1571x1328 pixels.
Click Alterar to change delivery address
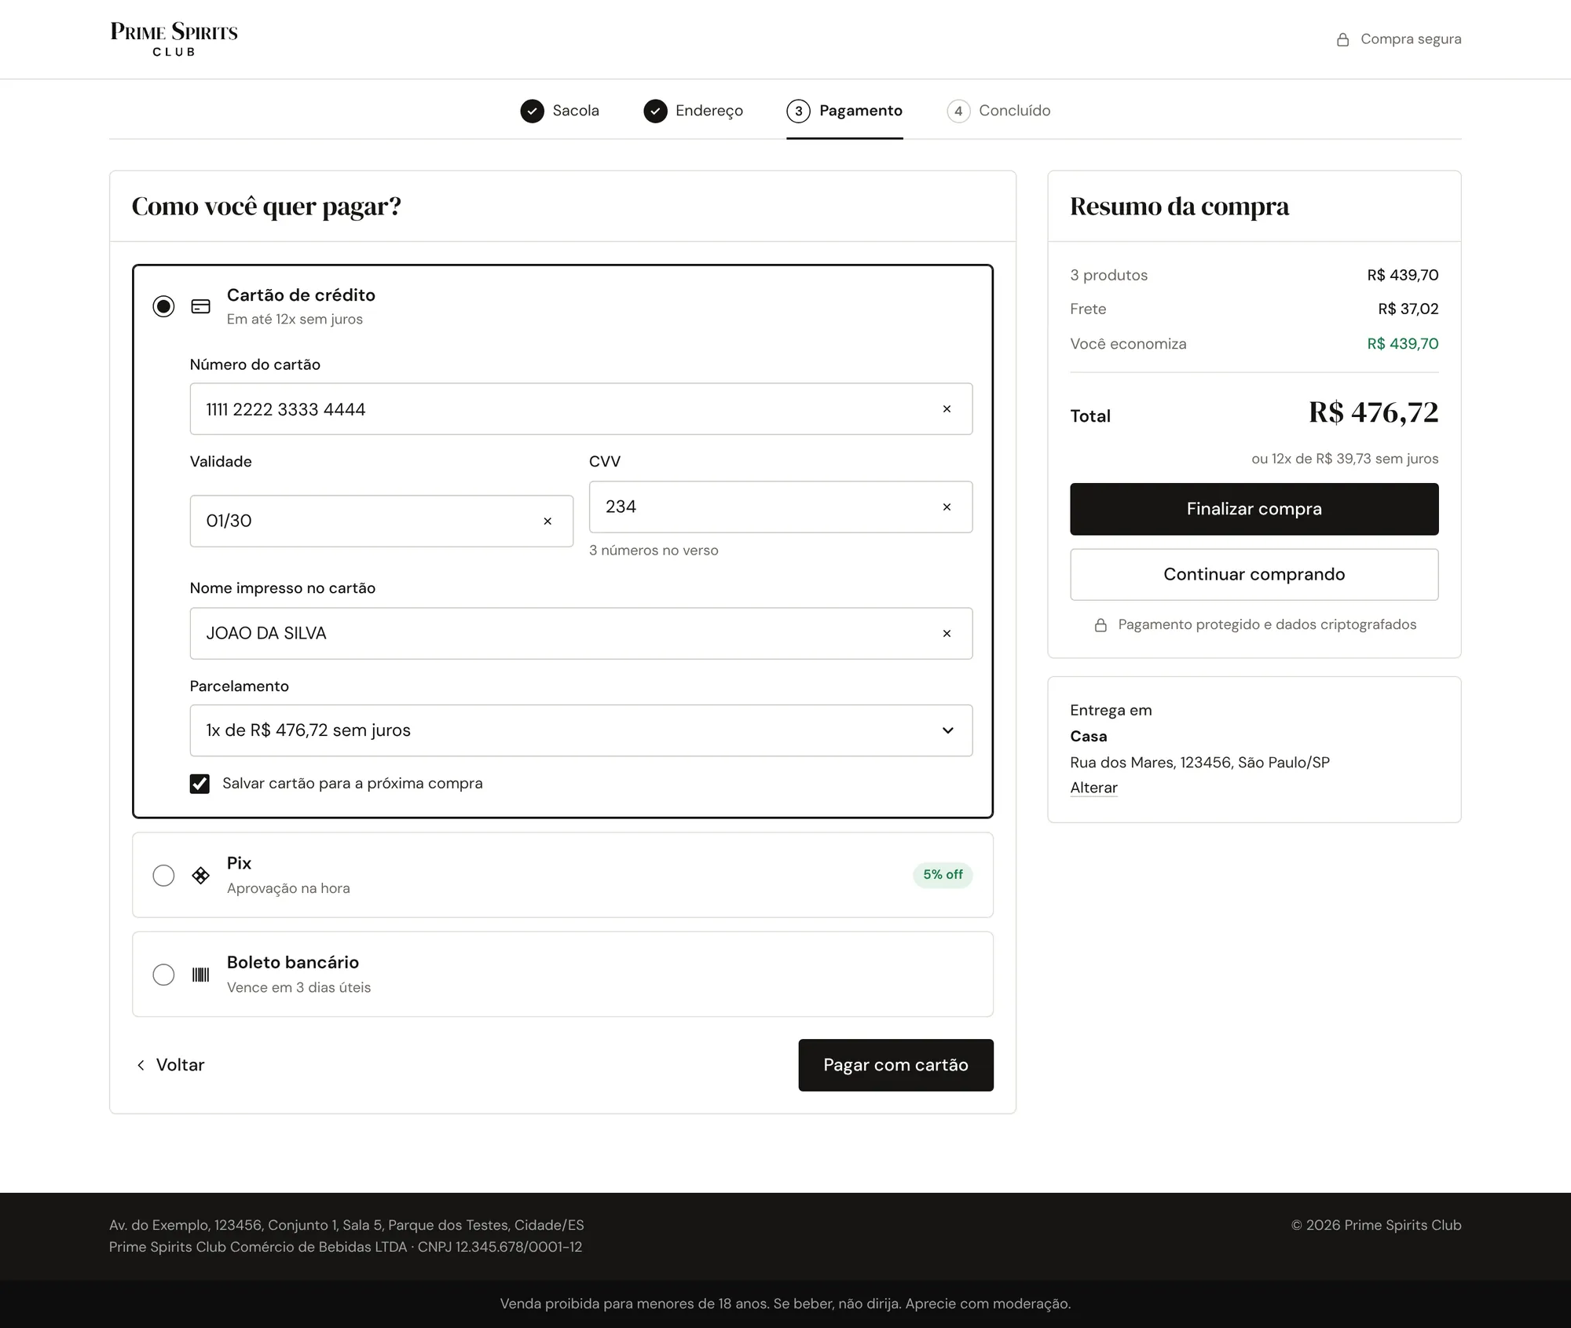pos(1093,788)
